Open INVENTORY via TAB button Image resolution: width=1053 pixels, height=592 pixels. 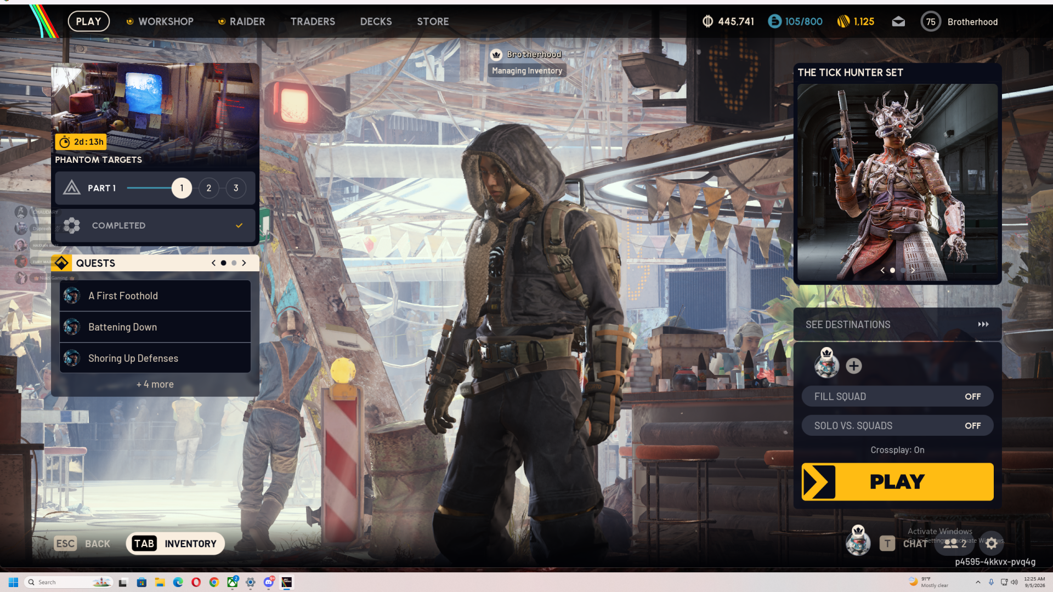175,544
